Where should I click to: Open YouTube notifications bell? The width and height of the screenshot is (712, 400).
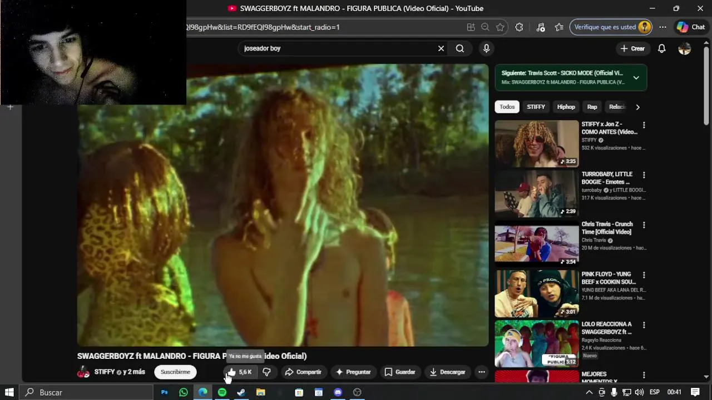662,48
